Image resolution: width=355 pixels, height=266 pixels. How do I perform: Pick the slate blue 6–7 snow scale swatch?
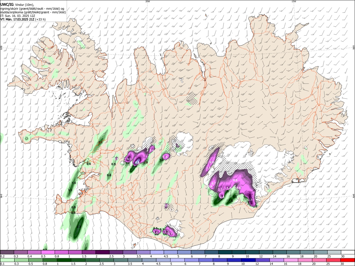(x=198, y=252)
